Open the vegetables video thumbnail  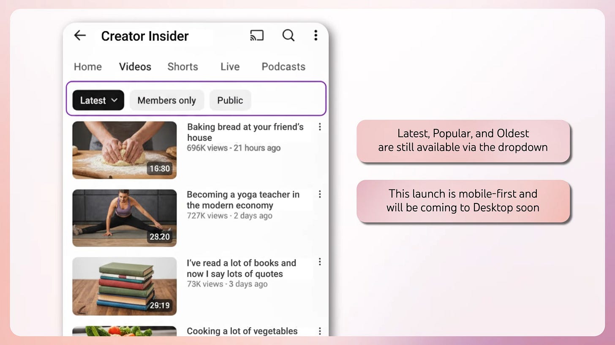[x=125, y=331]
